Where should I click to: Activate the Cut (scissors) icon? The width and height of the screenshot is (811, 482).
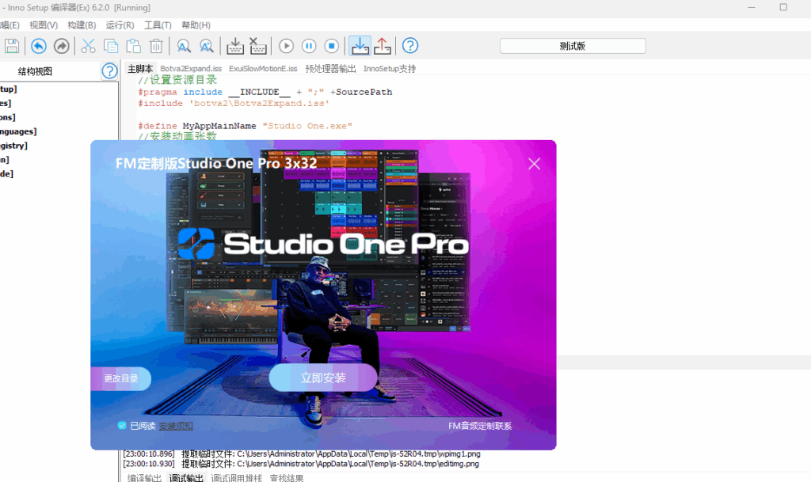coord(88,45)
